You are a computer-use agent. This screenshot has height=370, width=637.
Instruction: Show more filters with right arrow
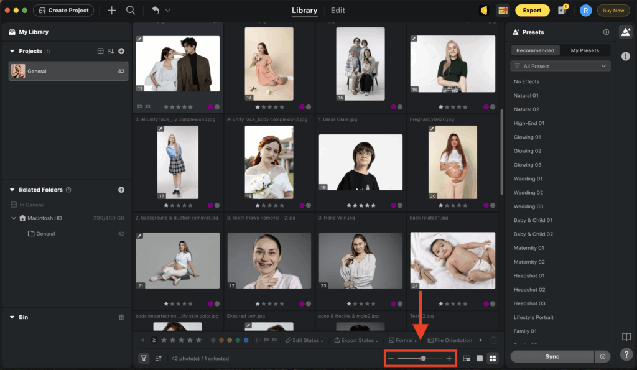click(481, 340)
